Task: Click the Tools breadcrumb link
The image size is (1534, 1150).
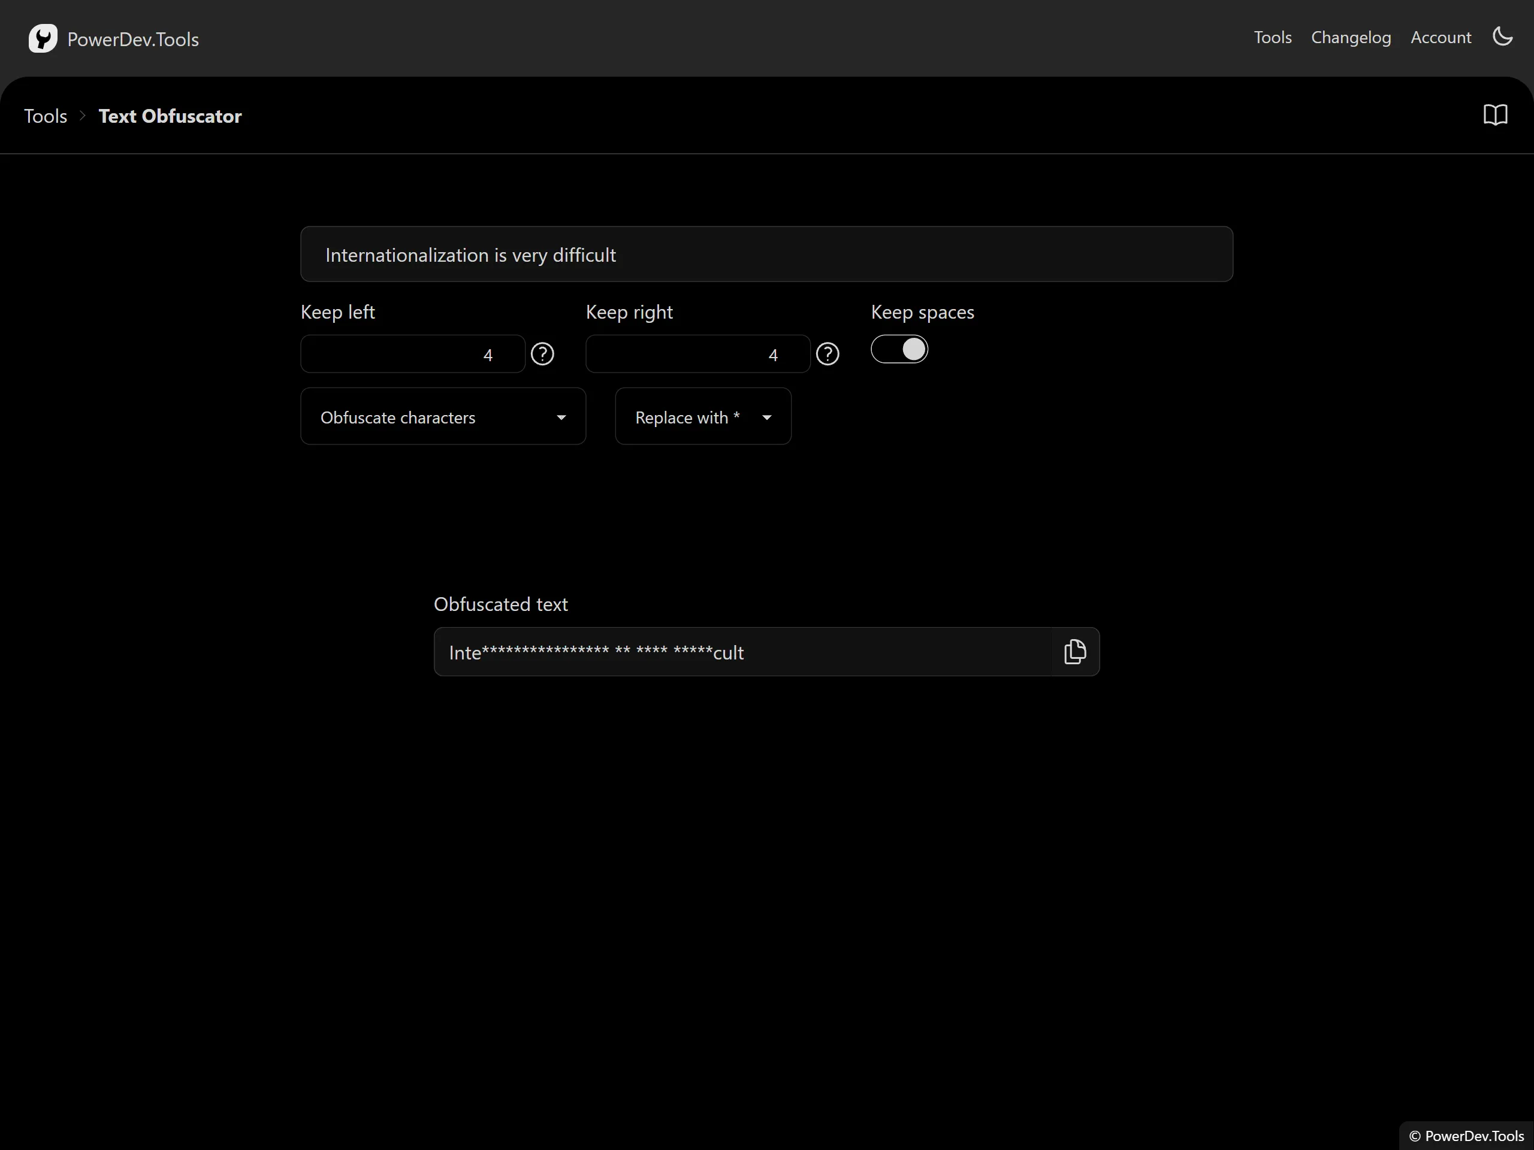Action: point(45,115)
